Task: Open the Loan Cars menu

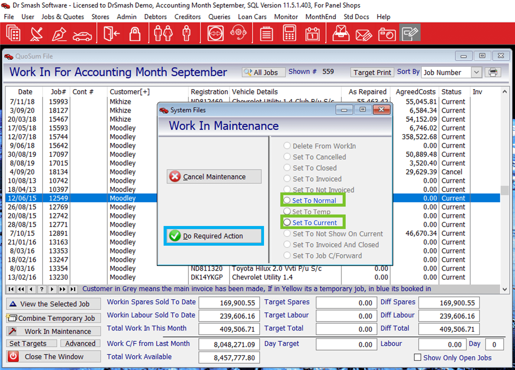Action: point(252,17)
